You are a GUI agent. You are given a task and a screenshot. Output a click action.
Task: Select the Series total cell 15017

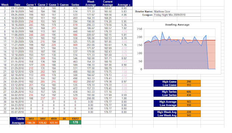tap(75, 118)
